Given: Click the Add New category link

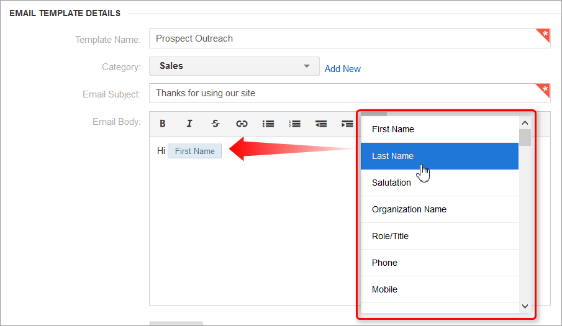Looking at the screenshot, I should point(343,69).
